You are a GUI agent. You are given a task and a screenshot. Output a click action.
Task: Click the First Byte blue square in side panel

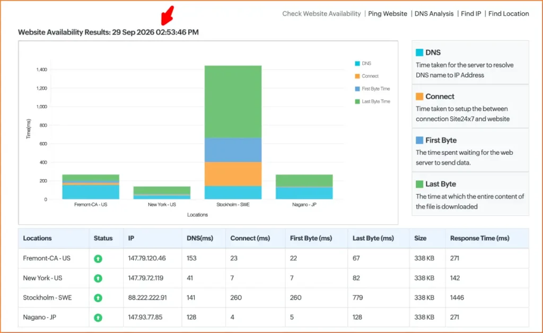click(419, 140)
